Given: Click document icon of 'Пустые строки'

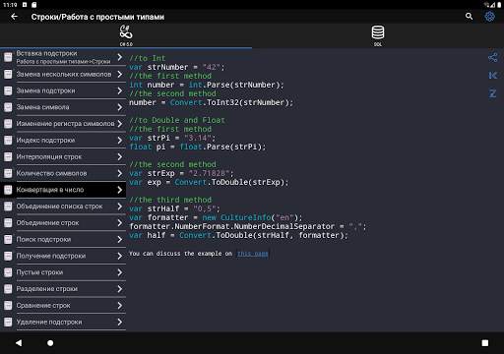Looking at the screenshot, I should click(x=8, y=272).
